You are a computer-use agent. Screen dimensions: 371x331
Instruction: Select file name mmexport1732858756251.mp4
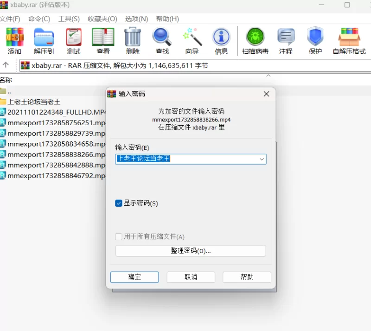[56, 123]
